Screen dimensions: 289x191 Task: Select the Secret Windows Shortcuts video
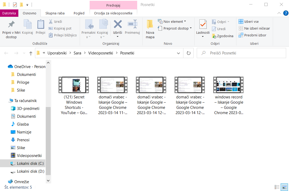click(x=74, y=95)
